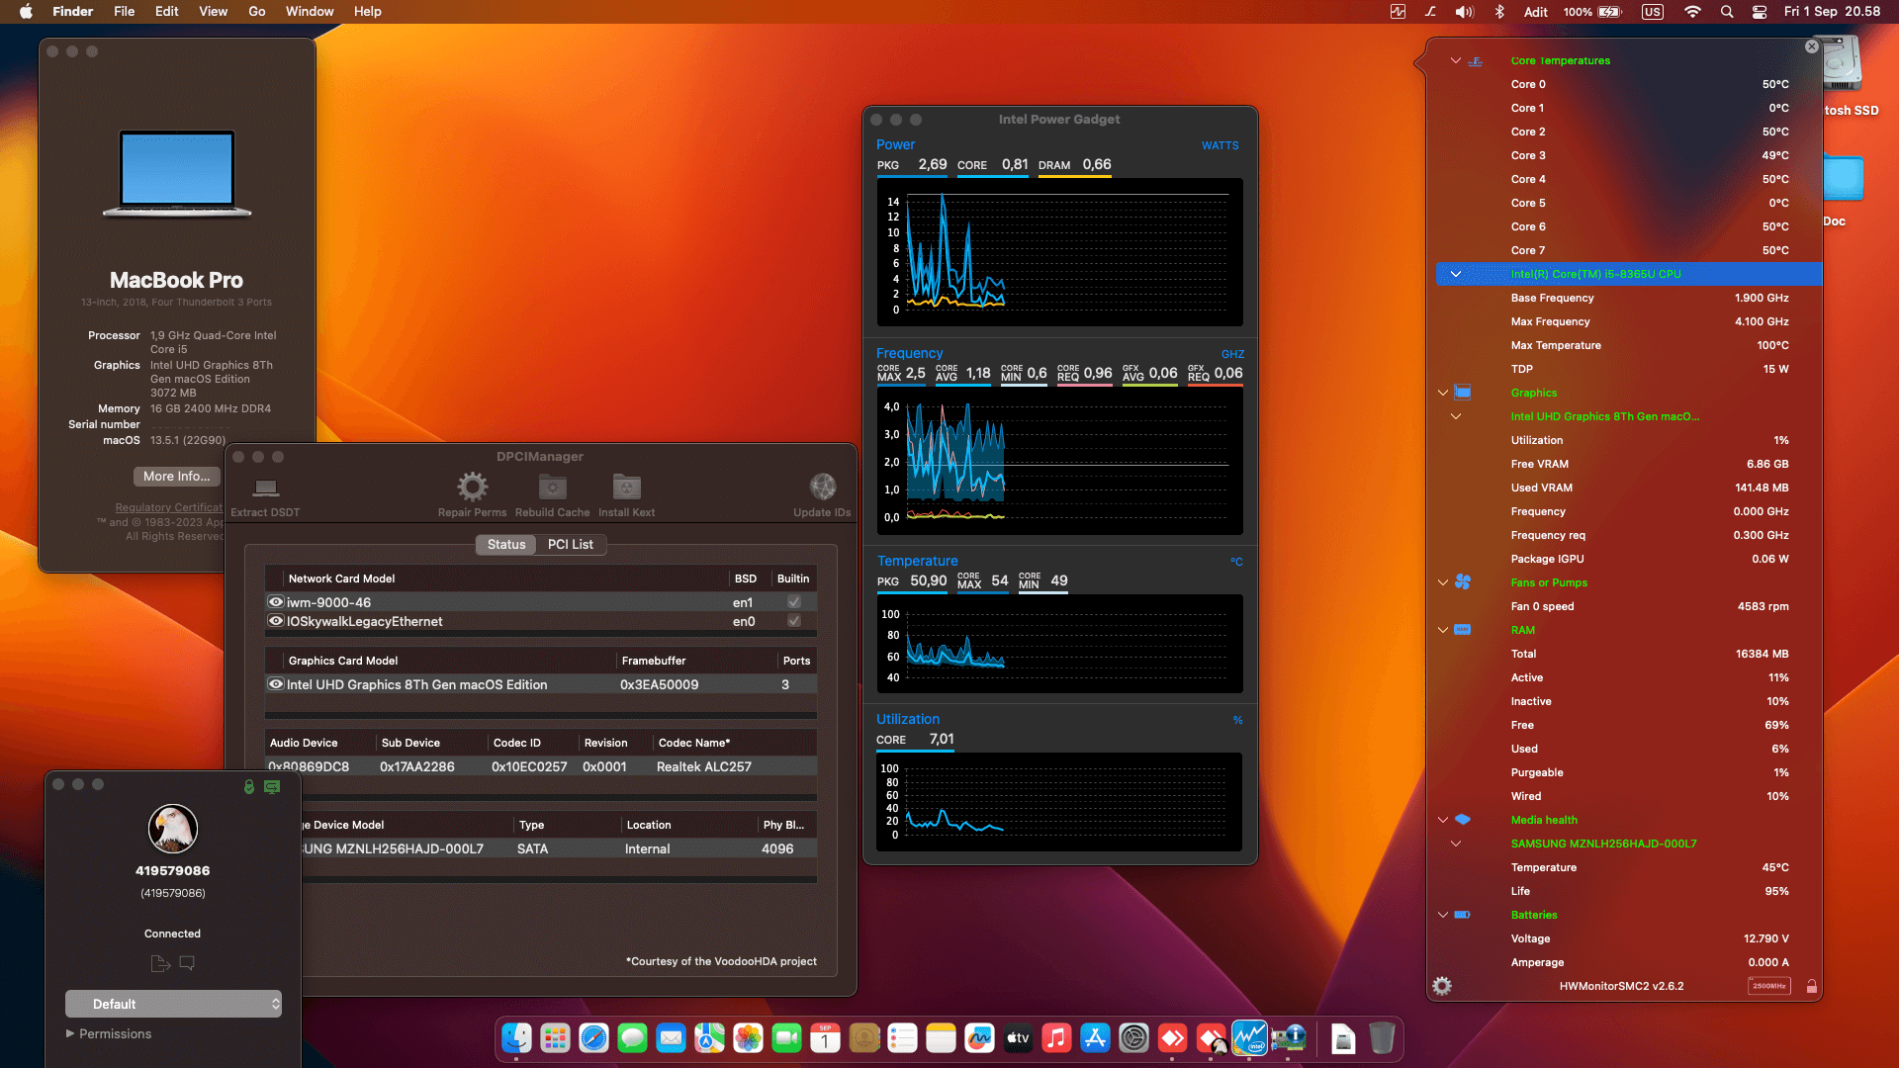The image size is (1899, 1068).
Task: Toggle Builtin checkbox for IOSkywalkLegacyEthernet
Action: (x=793, y=621)
